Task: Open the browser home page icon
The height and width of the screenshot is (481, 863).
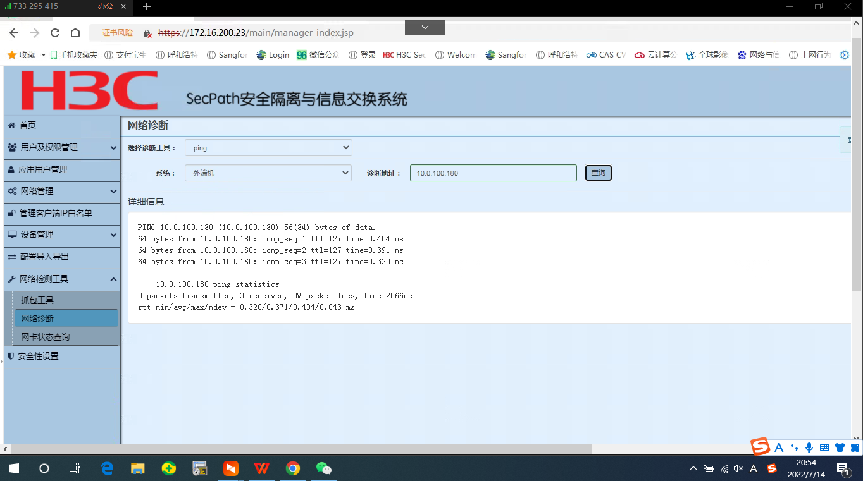Action: click(75, 33)
